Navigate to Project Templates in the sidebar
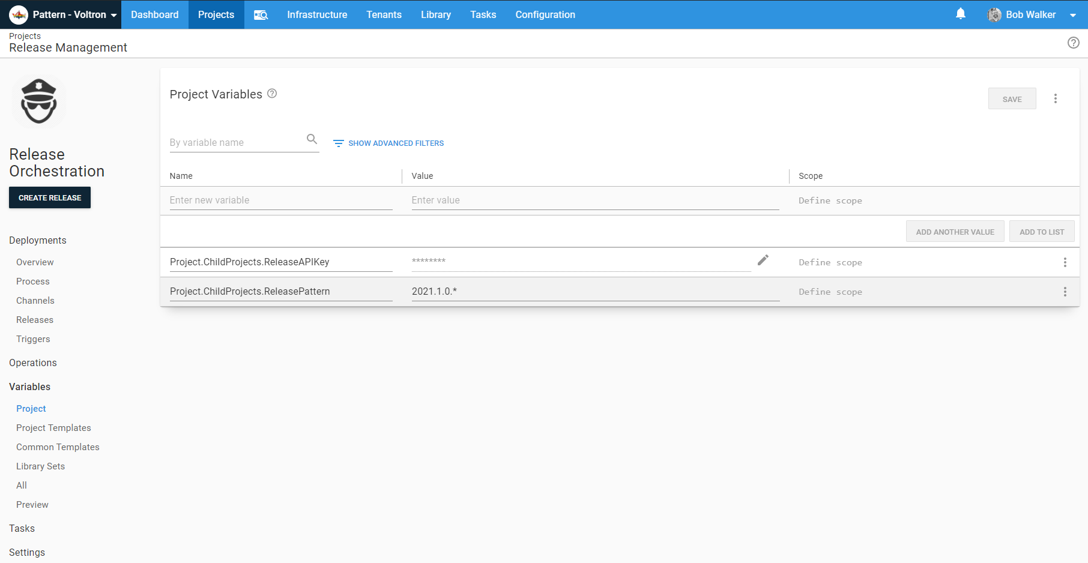Screen dimensions: 1088x563 (x=53, y=427)
